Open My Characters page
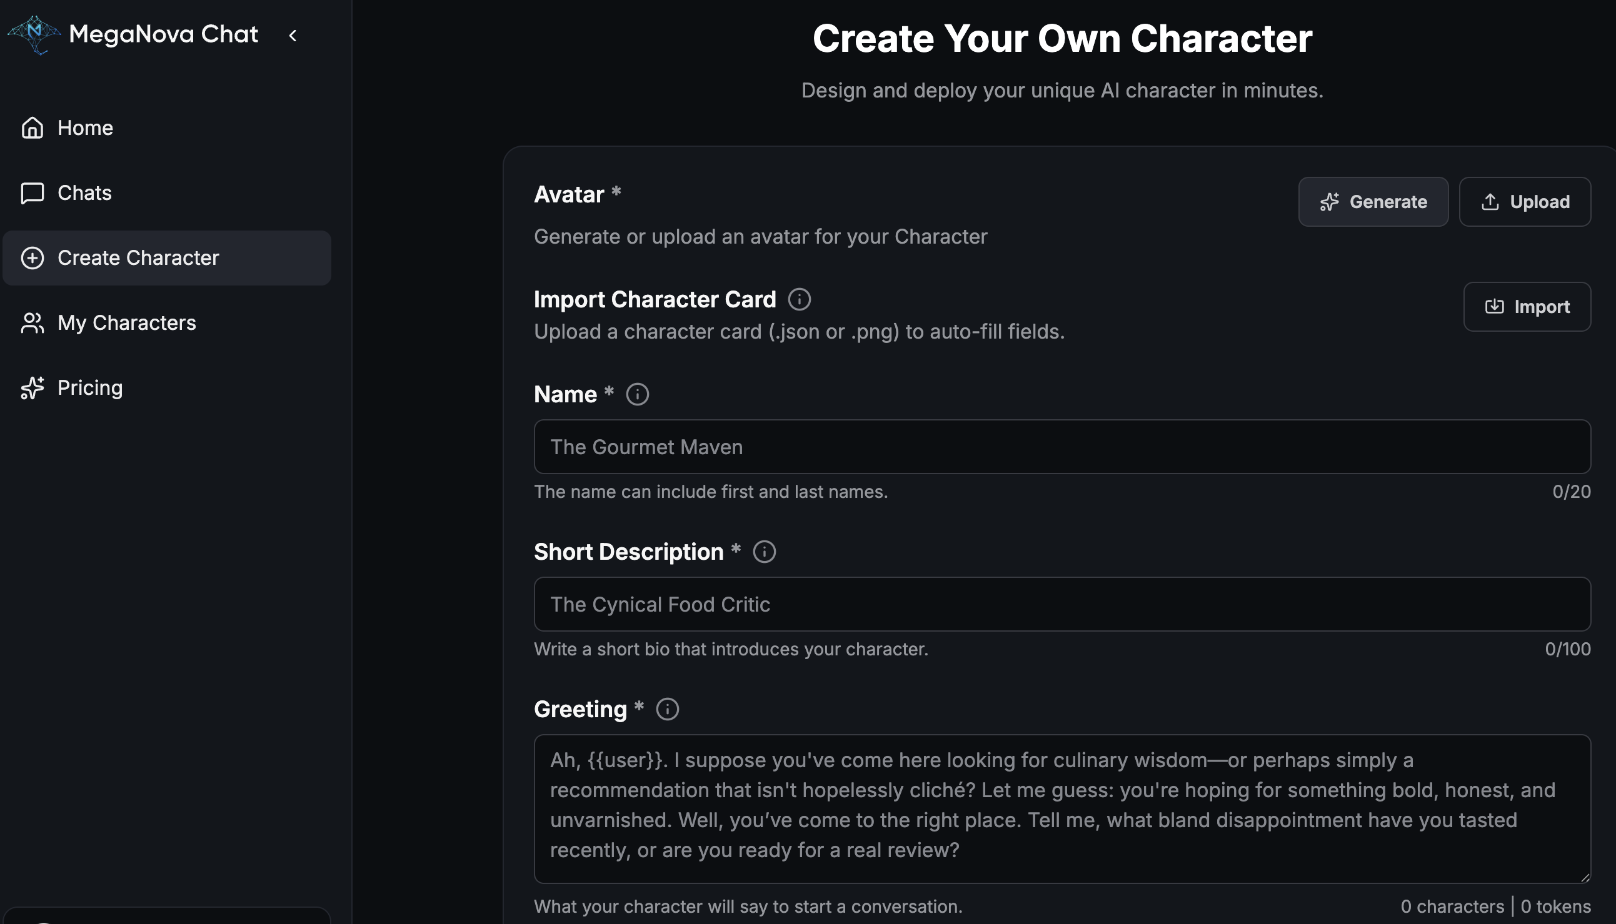1616x924 pixels. pyautogui.click(x=126, y=323)
